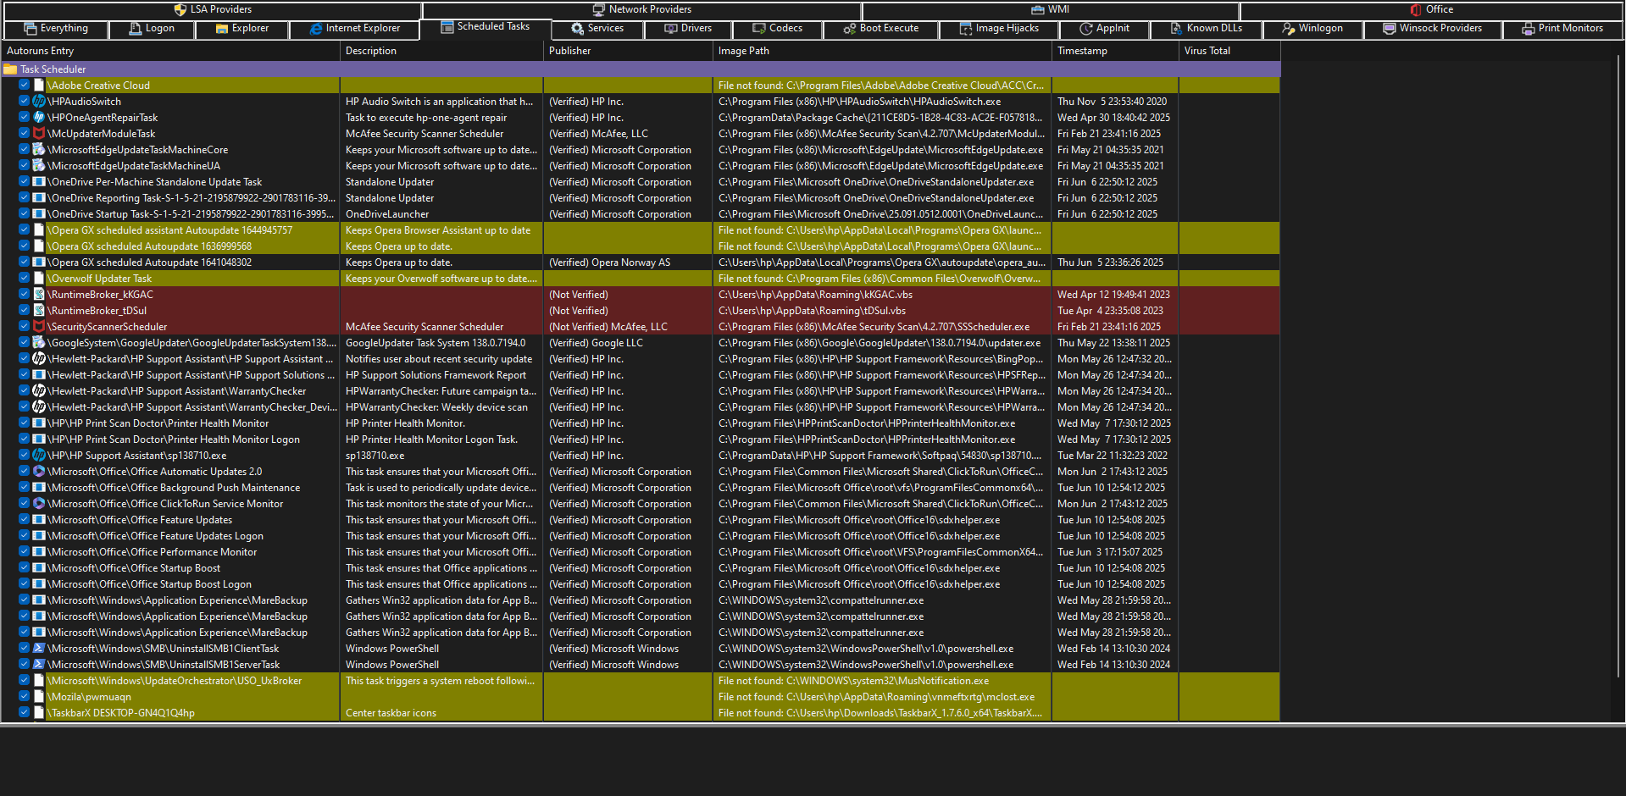Open the Image Hijacks tab
This screenshot has height=796, width=1626.
pyautogui.click(x=999, y=29)
